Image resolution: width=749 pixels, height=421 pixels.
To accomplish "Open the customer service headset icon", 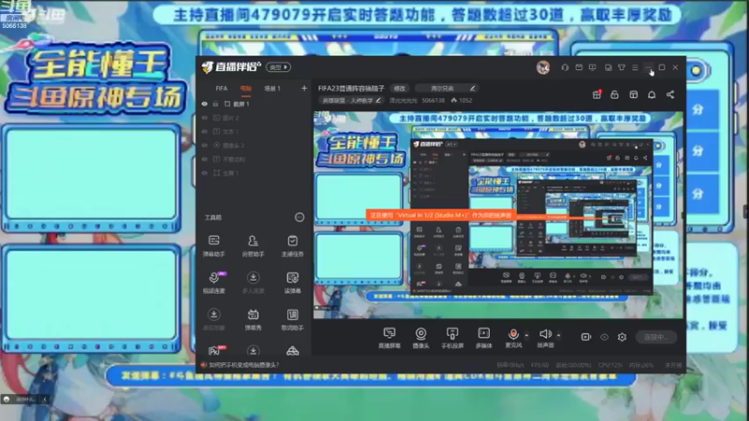I will click(565, 67).
